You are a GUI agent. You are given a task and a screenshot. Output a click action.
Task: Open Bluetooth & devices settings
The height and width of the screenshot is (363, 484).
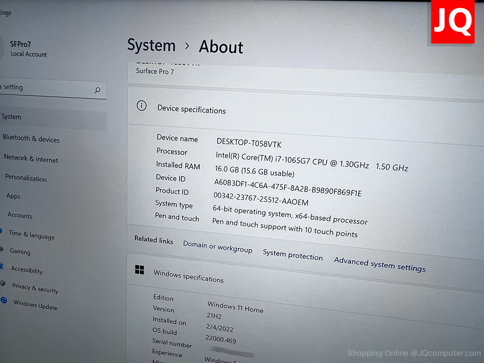[31, 139]
